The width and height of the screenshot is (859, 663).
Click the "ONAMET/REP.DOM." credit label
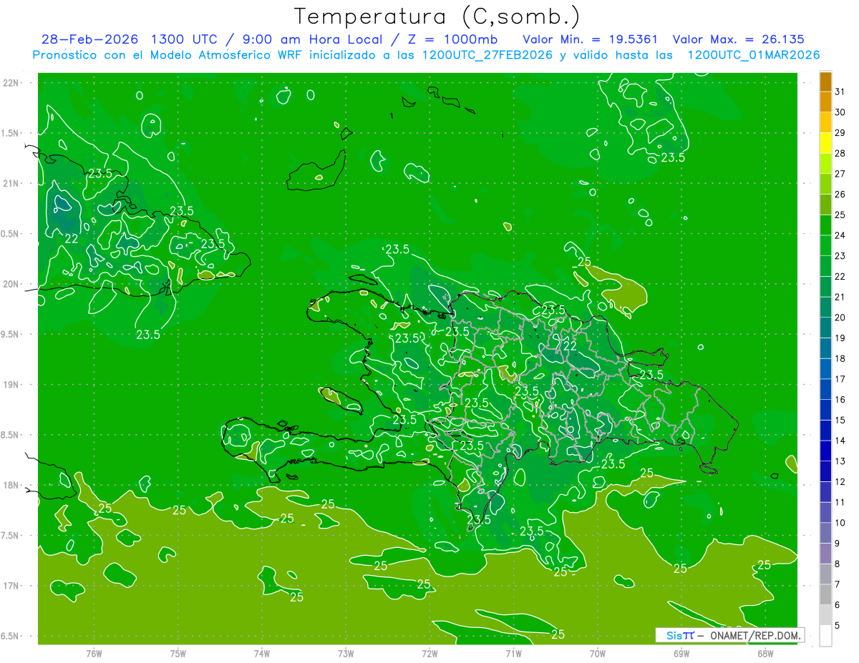click(754, 635)
